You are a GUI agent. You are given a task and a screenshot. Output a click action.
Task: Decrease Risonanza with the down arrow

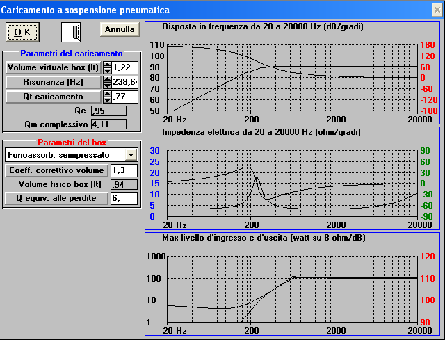coord(107,86)
